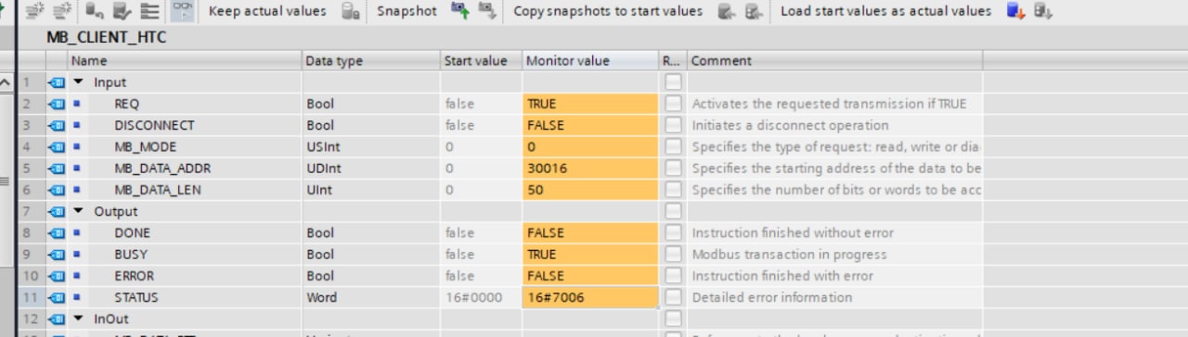1188x337 pixels.
Task: Select the TRUE monitor value of REQ
Action: pos(590,104)
